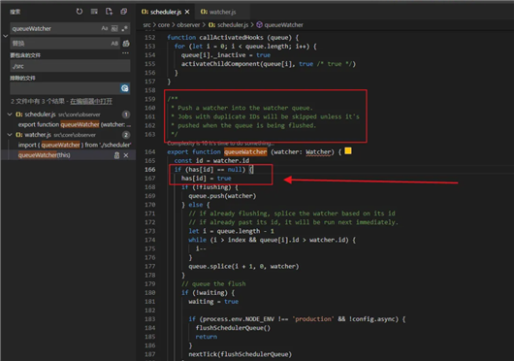Image resolution: width=514 pixels, height=361 pixels.
Task: Click core breadcrumb segment
Action: tap(164, 25)
